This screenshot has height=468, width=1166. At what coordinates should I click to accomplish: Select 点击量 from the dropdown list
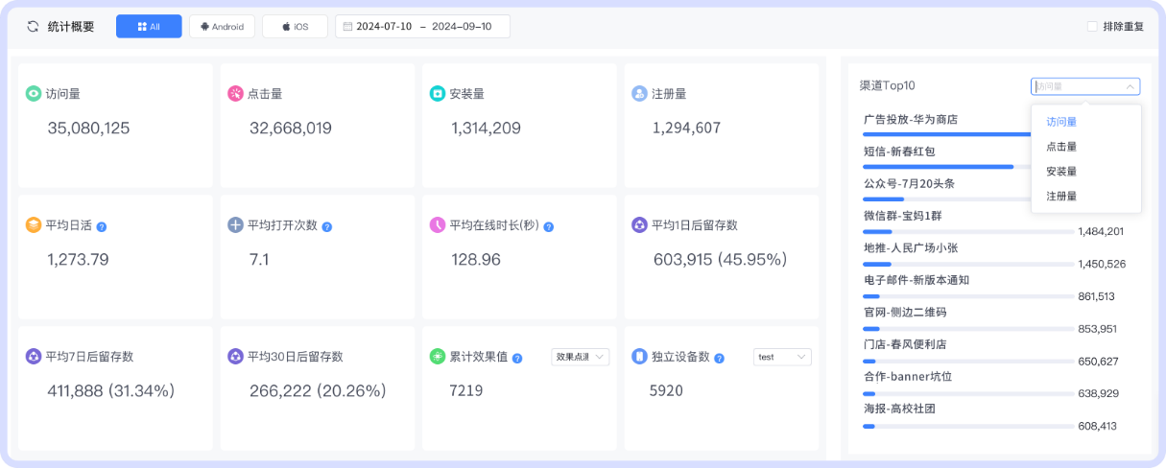1061,147
